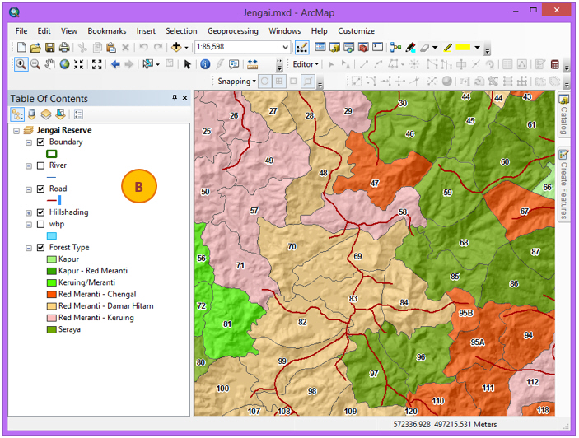579x438 pixels.
Task: Close the Table Of Contents panel
Action: [185, 98]
